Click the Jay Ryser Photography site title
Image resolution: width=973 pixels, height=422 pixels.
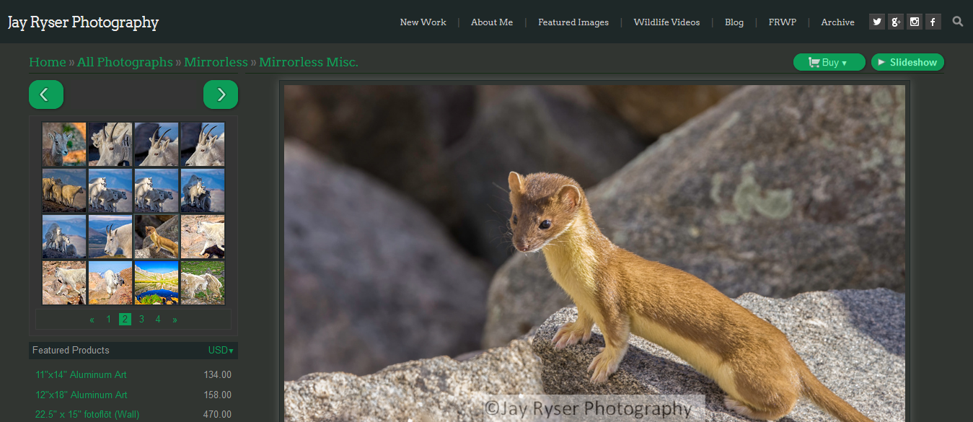click(x=83, y=22)
